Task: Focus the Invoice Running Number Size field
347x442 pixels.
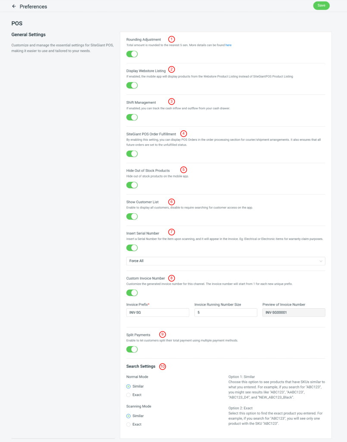Action: pos(225,313)
